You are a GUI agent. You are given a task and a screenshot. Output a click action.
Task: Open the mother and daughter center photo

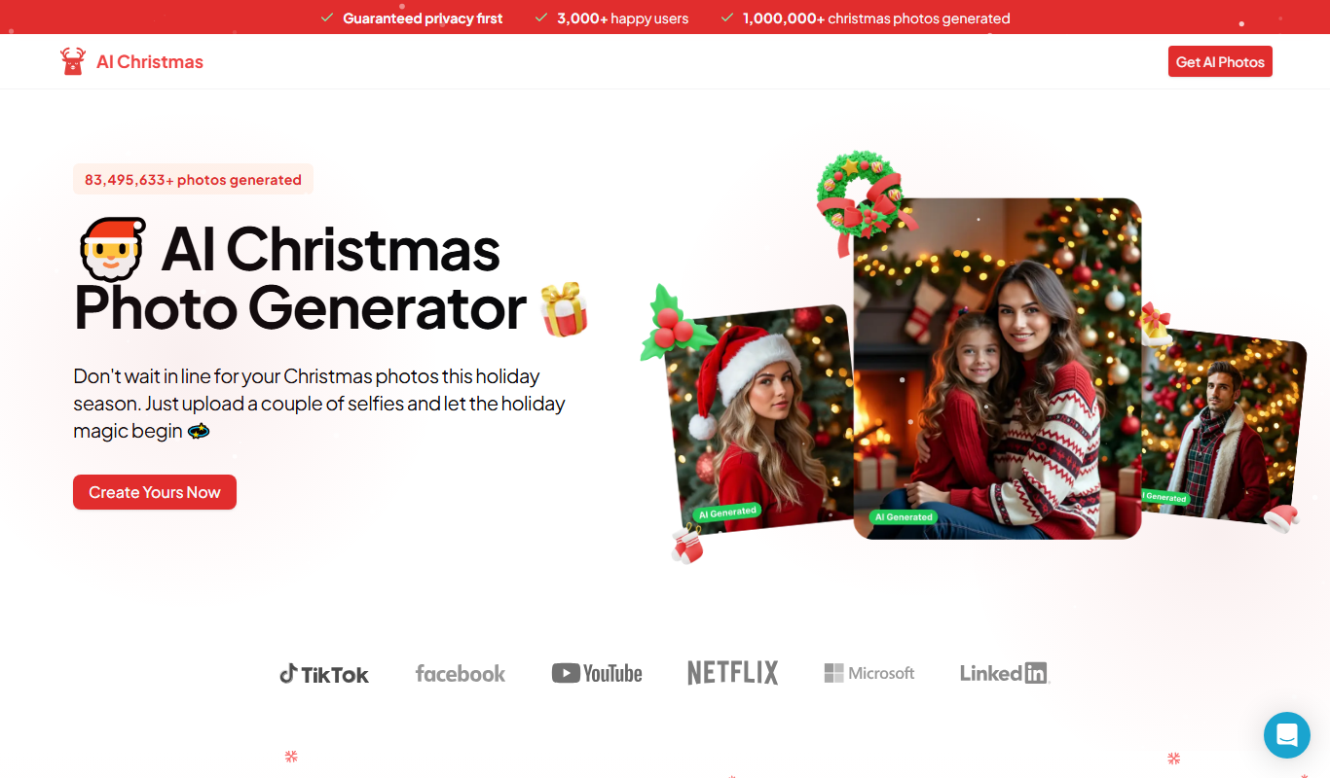click(997, 369)
